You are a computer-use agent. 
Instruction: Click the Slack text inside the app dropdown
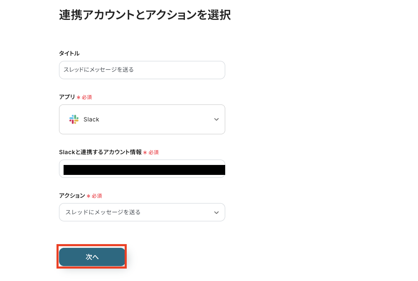tap(92, 119)
